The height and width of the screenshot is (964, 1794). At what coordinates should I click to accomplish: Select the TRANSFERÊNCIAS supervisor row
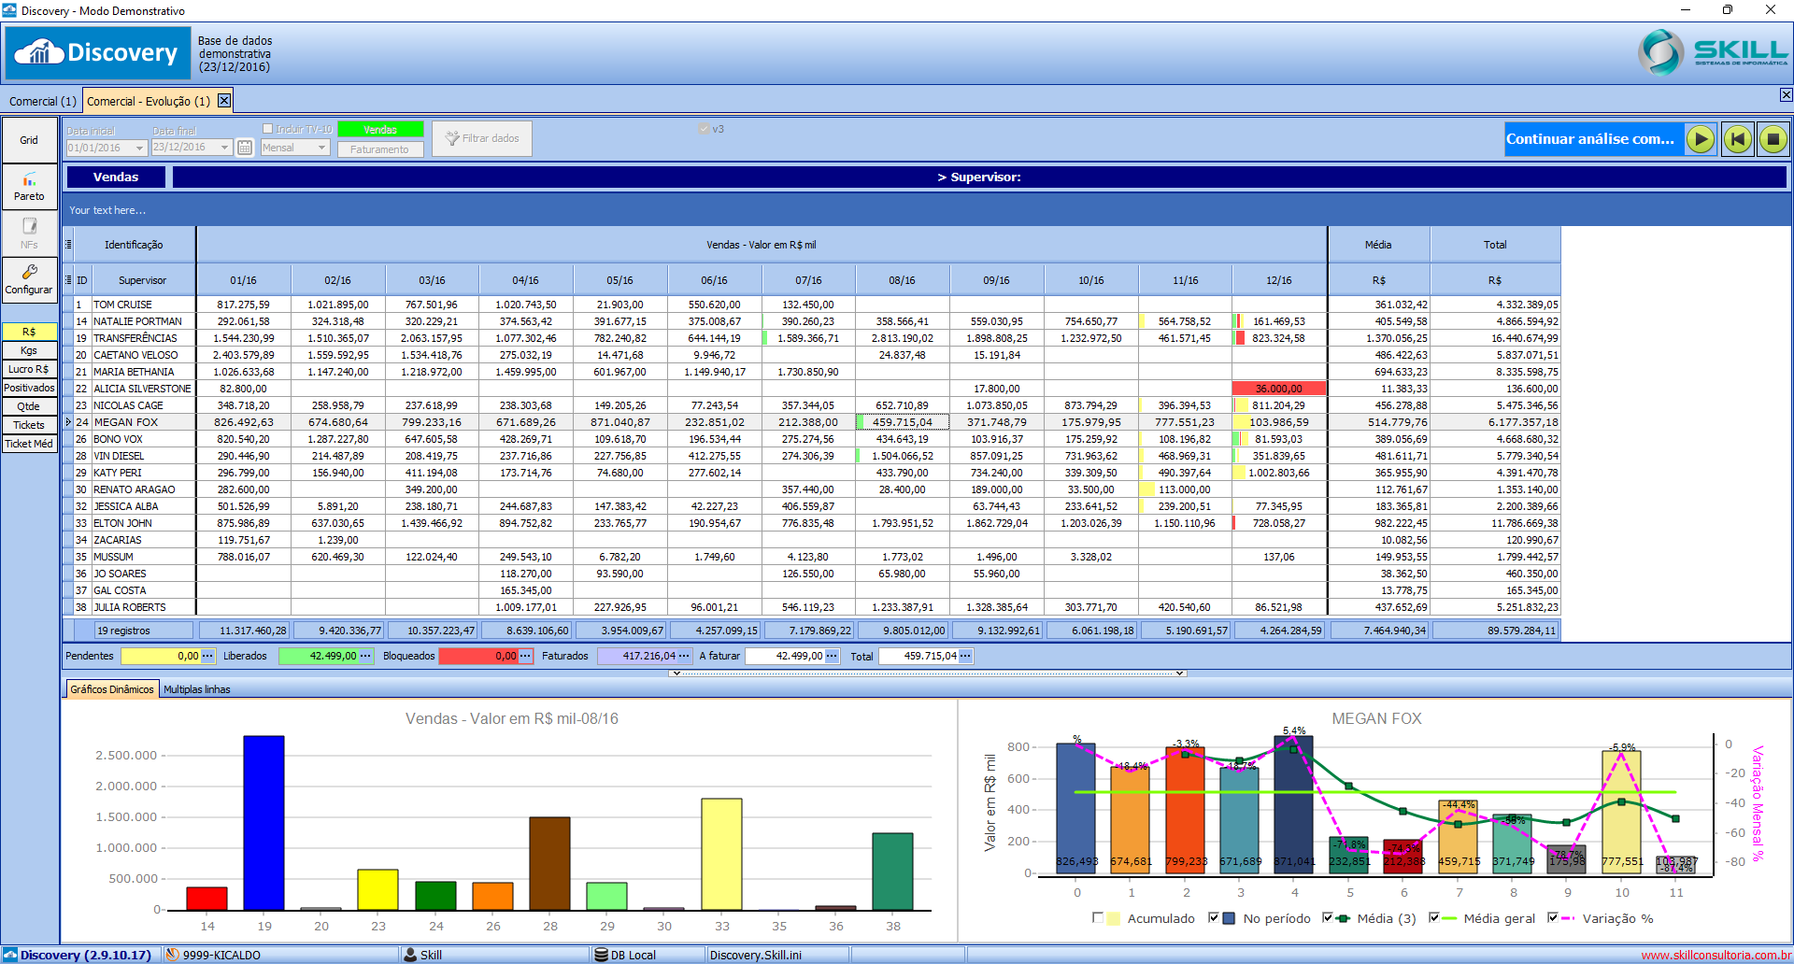(811, 338)
